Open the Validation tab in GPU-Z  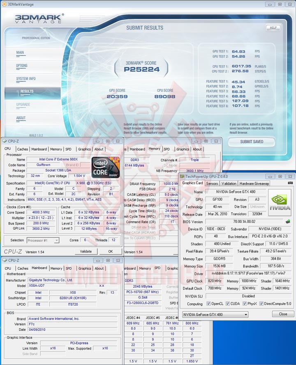pos(229,183)
